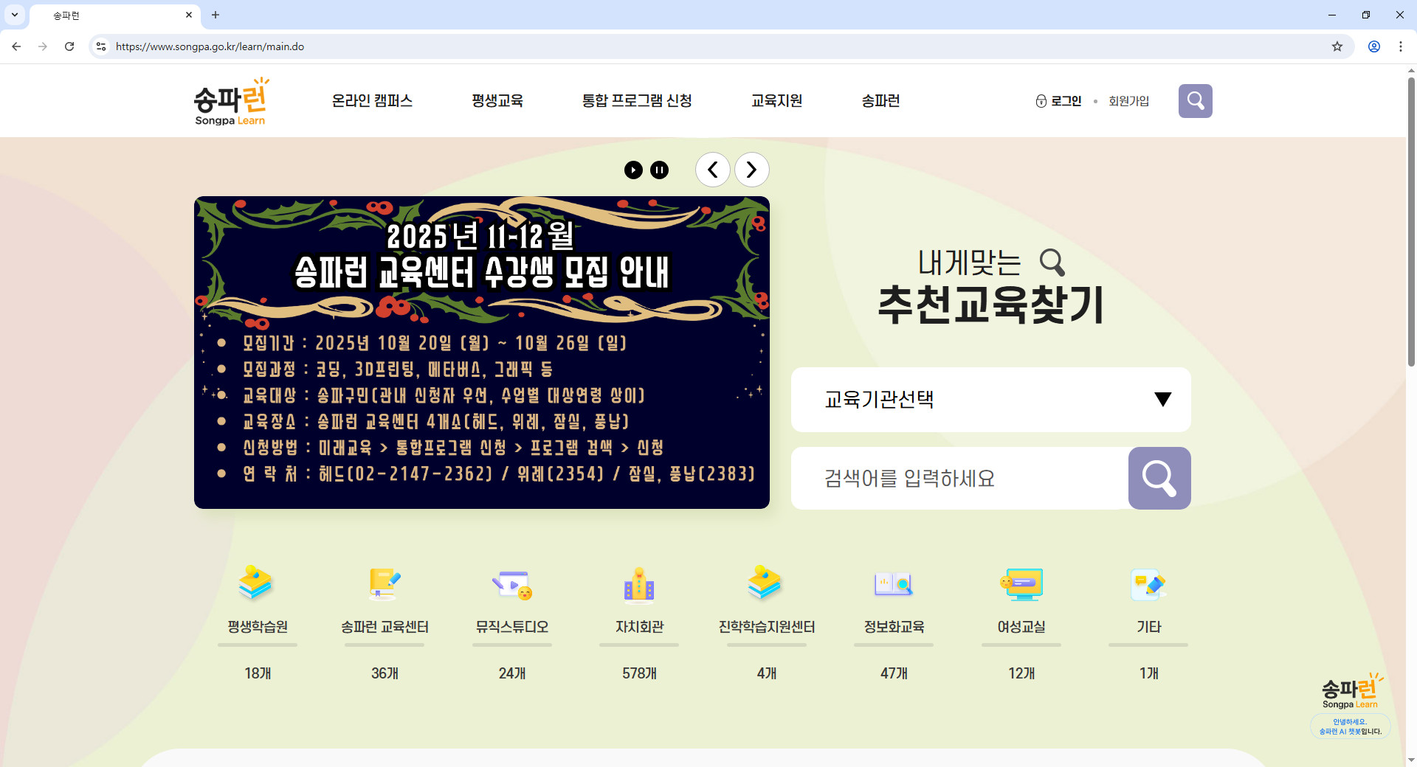
Task: Expand the 교육기관선택 dropdown
Action: point(990,400)
